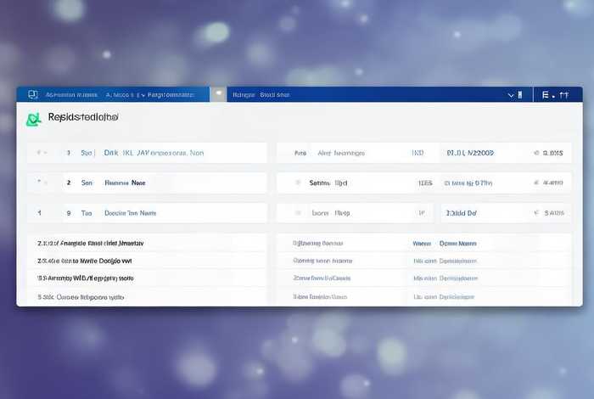The width and height of the screenshot is (594, 399).
Task: Click the 01.0L N22009 value field
Action: [x=470, y=154]
